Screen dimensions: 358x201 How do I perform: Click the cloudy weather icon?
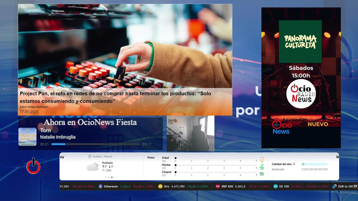coord(93,167)
